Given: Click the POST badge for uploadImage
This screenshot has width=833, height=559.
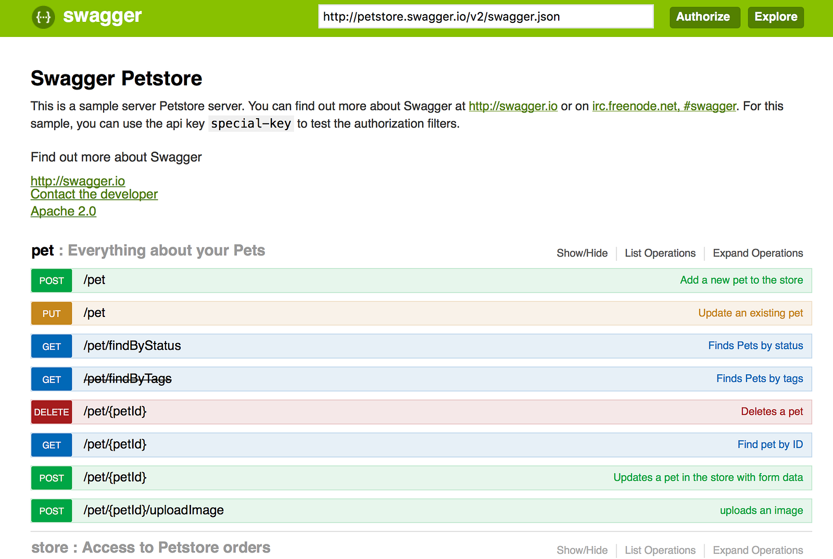Looking at the screenshot, I should [x=52, y=511].
